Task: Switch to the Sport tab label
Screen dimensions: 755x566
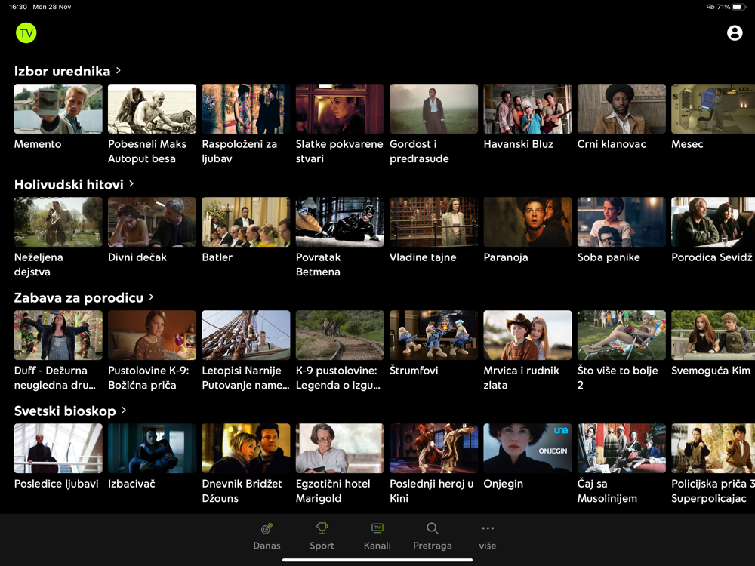Action: [x=322, y=546]
